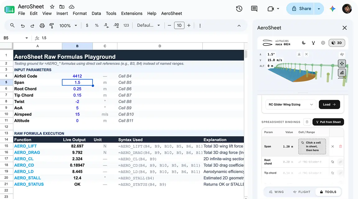Open the RC Glider Wing Sizing dropdown
This screenshot has width=358, height=199.
(x=291, y=105)
